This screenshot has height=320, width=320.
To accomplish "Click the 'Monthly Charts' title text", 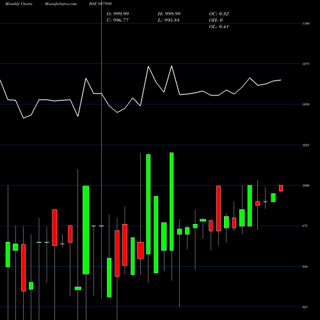I will [x=19, y=4].
